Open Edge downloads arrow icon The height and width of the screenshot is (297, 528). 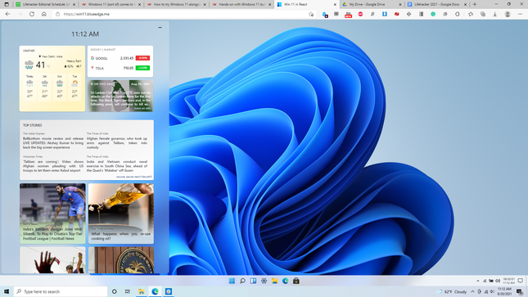pos(495,14)
